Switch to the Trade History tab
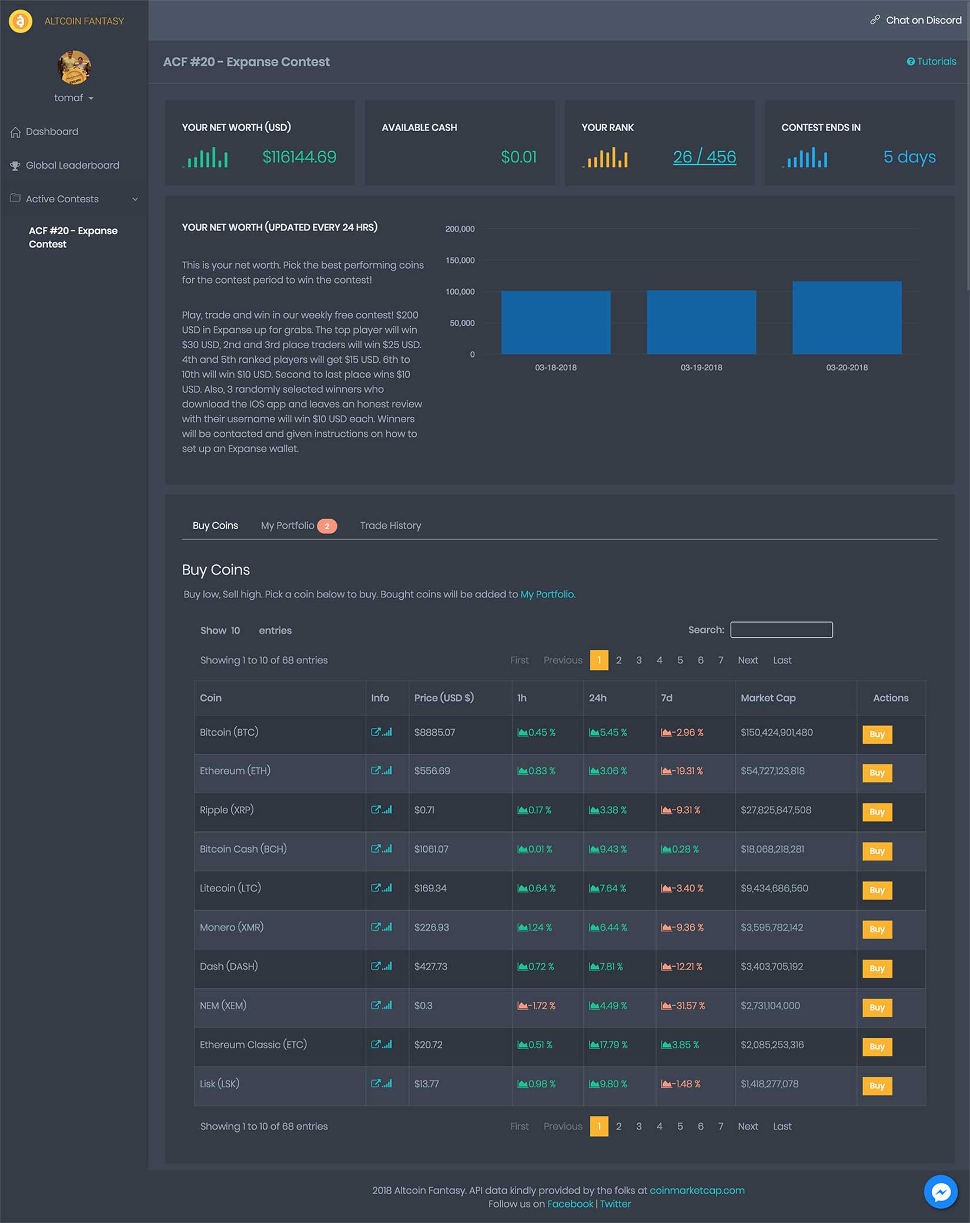This screenshot has height=1223, width=970. [x=390, y=526]
